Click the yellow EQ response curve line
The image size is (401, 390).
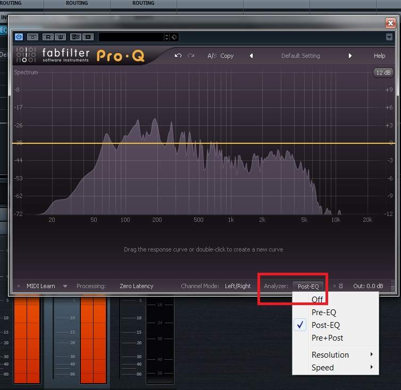(x=203, y=143)
